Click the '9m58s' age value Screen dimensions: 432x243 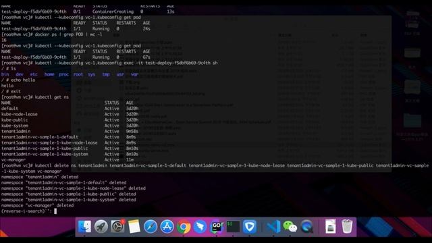(x=132, y=132)
